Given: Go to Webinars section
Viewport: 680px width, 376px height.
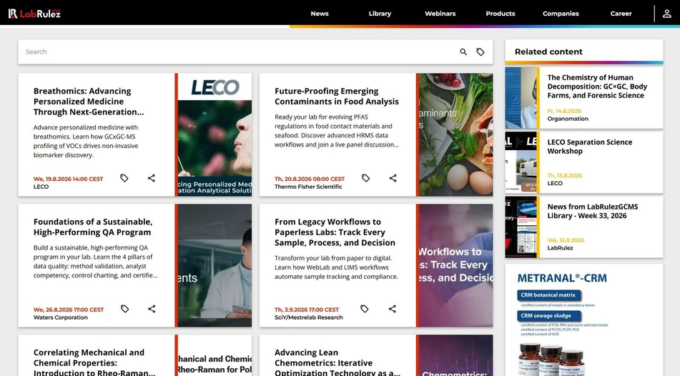Looking at the screenshot, I should [x=440, y=14].
